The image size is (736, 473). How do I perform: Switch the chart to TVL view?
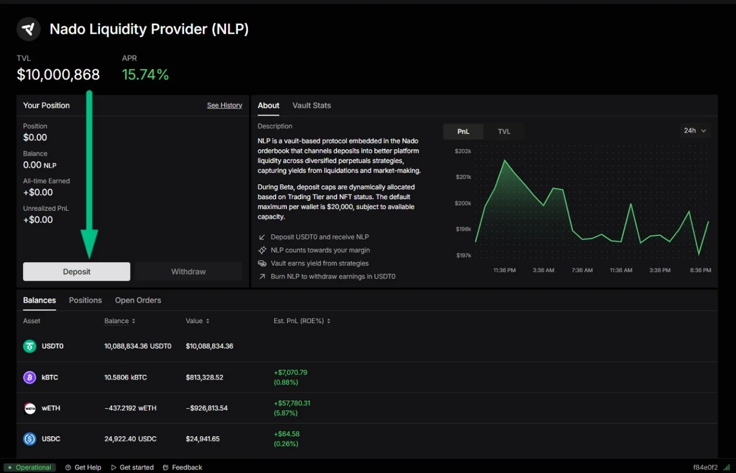point(504,131)
